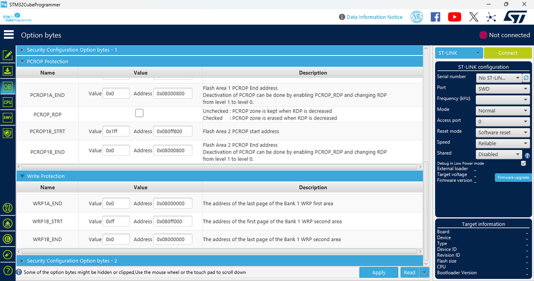This screenshot has width=534, height=281.
Task: Click the Connect button
Action: click(x=508, y=53)
